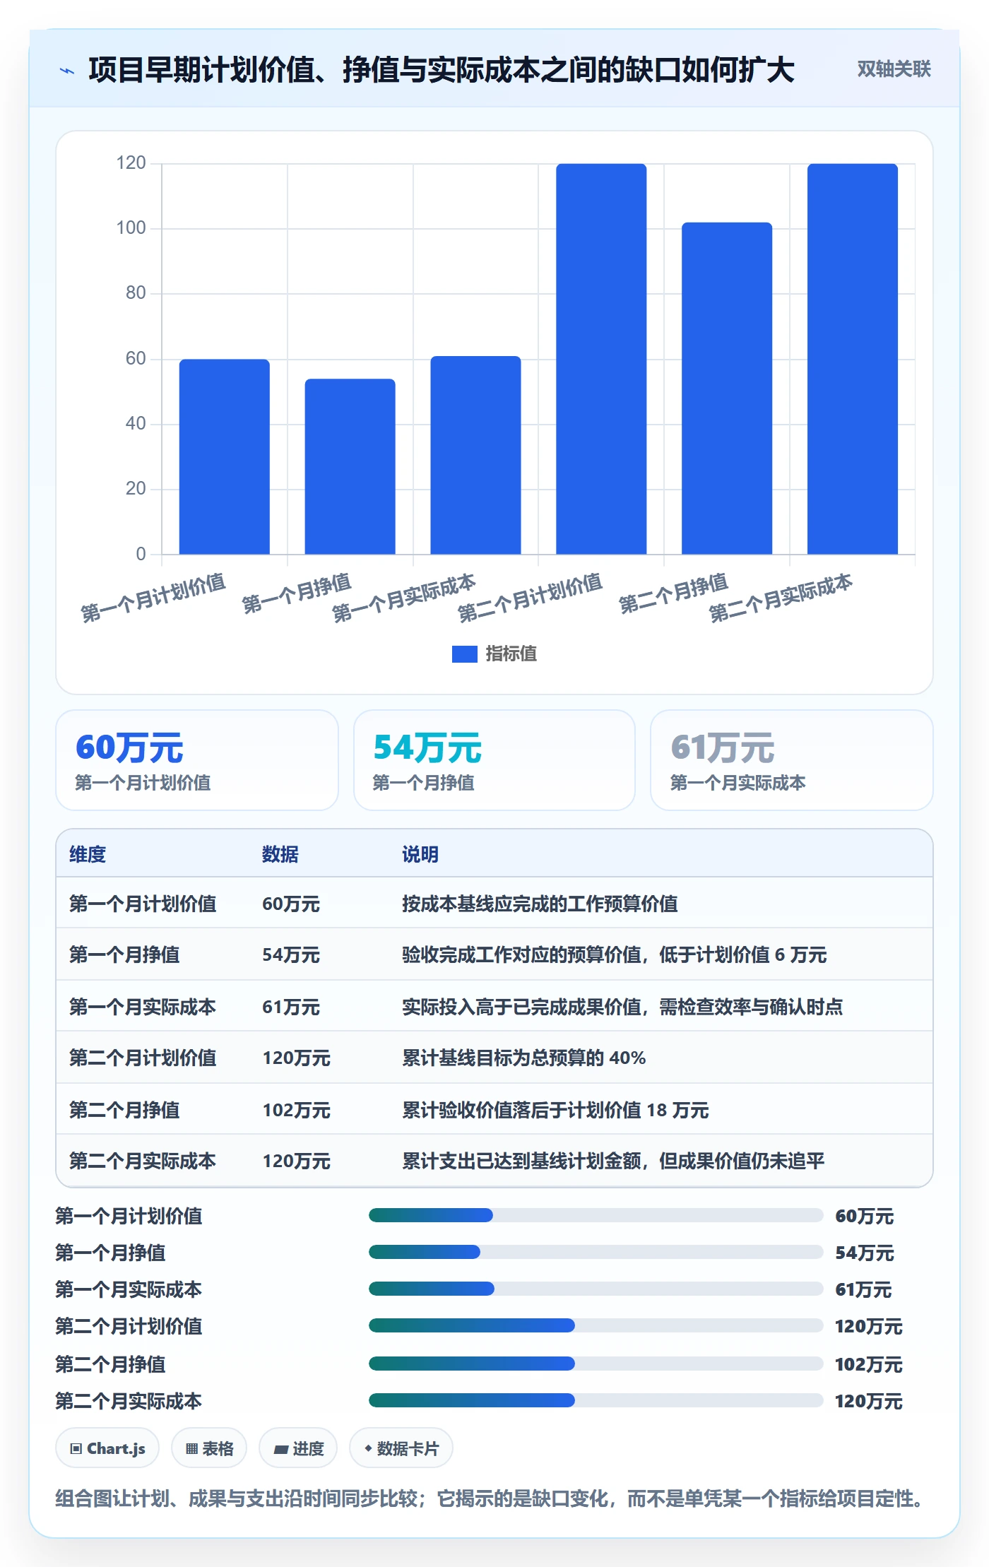Click the 第二个月挣值 progress bar
This screenshot has height=1567, width=989.
click(596, 1364)
